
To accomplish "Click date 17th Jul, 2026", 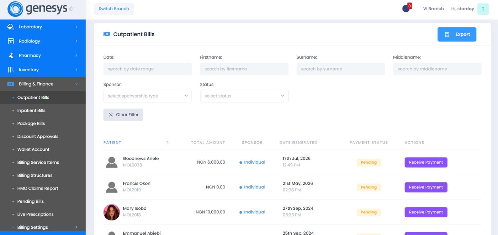I will click(297, 159).
